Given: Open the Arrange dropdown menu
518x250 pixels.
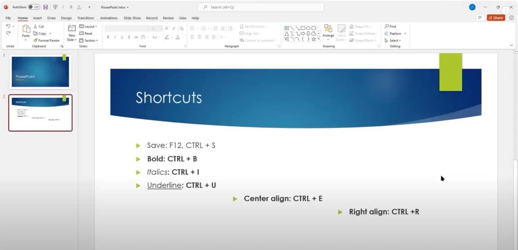Looking at the screenshot, I should (x=328, y=32).
